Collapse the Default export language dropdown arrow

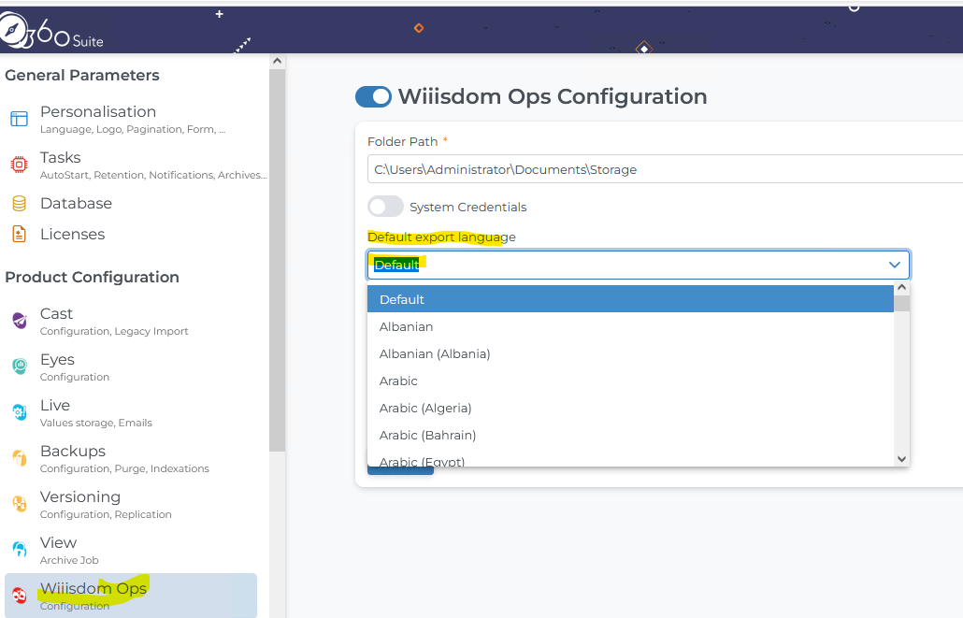[x=894, y=266]
